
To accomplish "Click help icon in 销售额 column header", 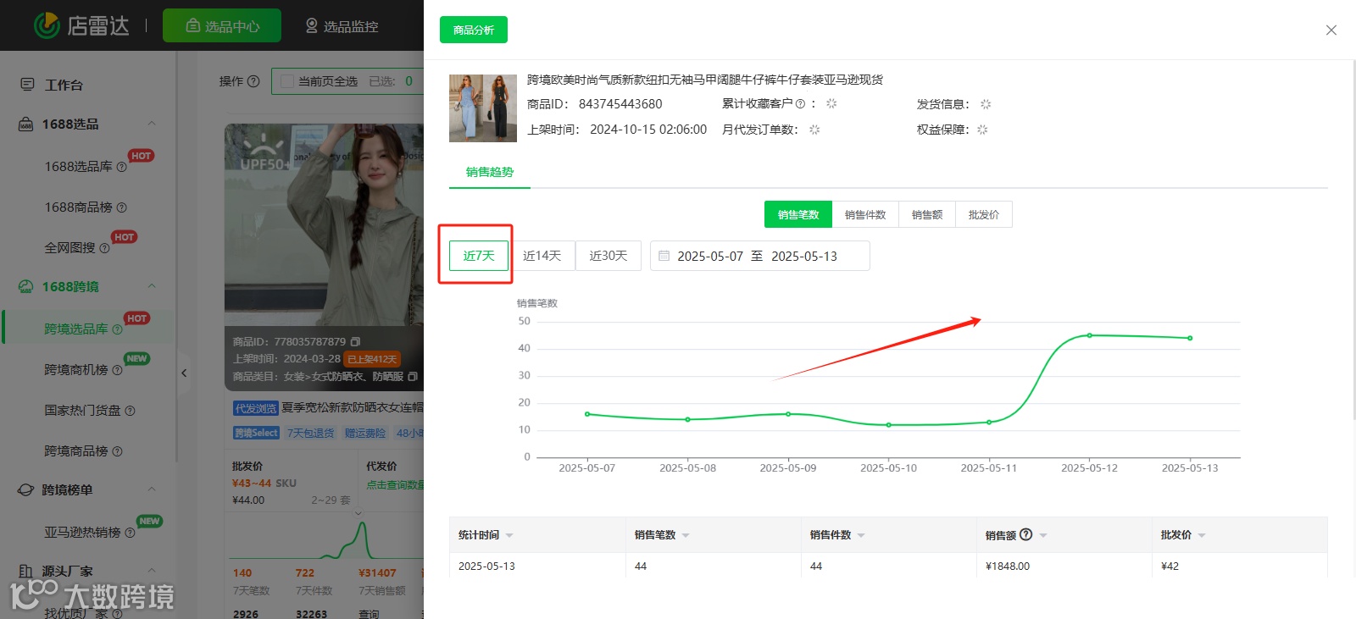I will click(x=1026, y=534).
